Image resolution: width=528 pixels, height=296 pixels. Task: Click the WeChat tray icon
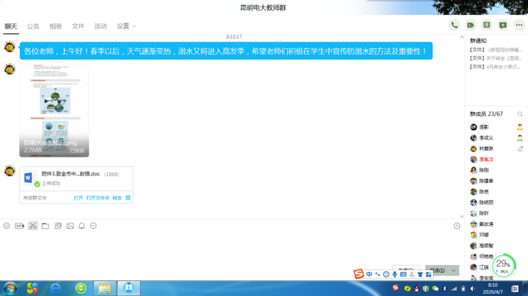click(435, 288)
